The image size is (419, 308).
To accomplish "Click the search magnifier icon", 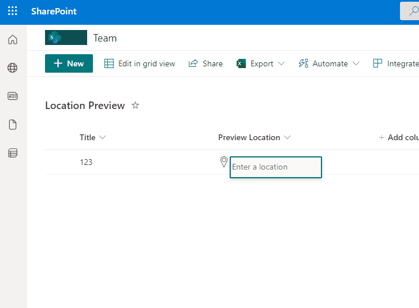I will (413, 11).
